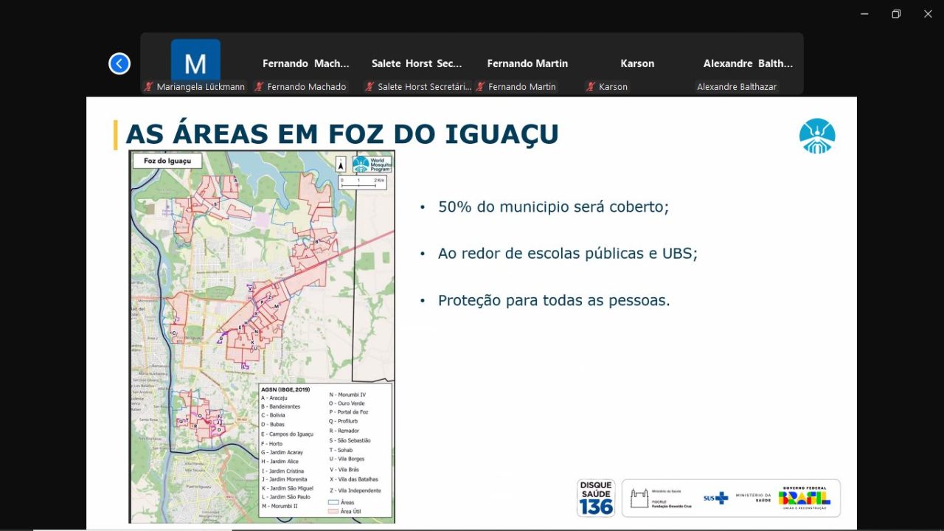Click Salete Horst's muted microphone icon
The height and width of the screenshot is (531, 944).
pos(369,87)
